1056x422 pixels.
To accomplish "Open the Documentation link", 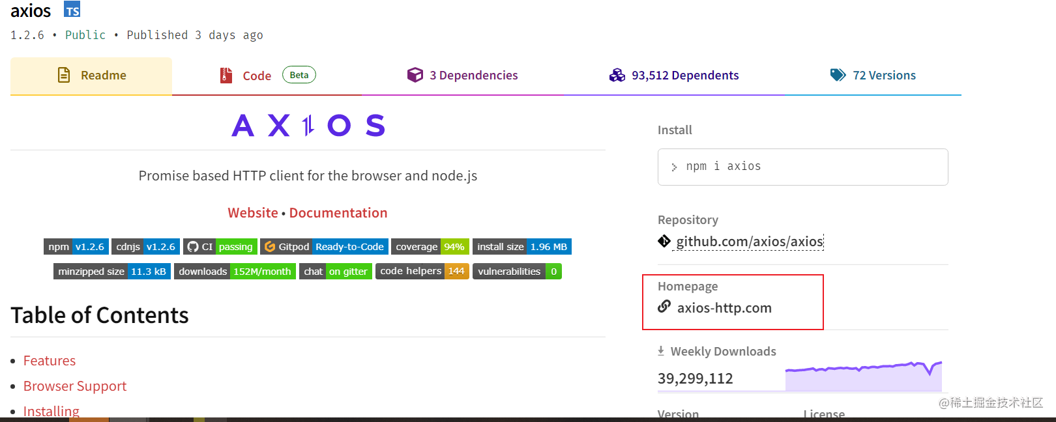I will (338, 213).
